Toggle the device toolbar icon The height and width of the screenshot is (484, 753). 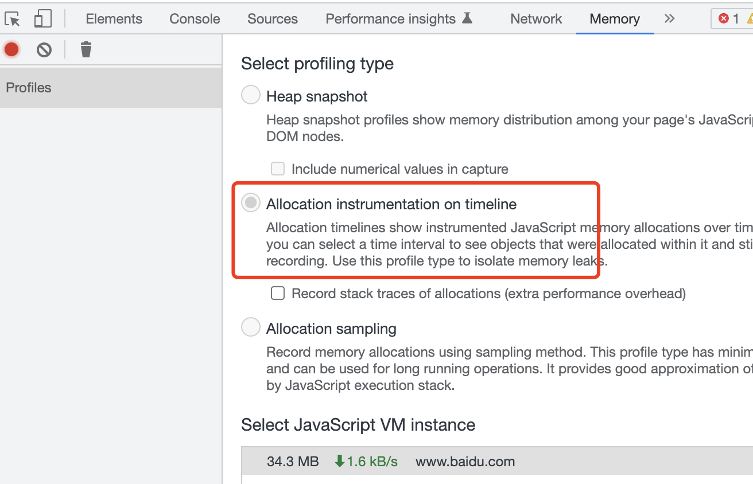pos(42,19)
